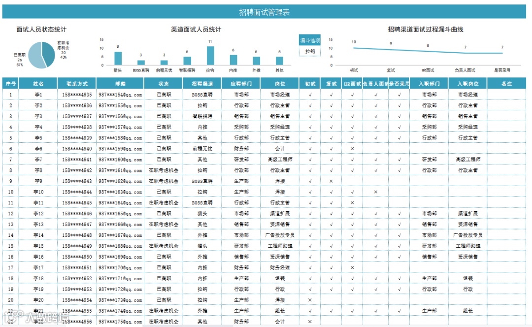Select the 邮箱 column header
The width and height of the screenshot is (532, 327).
pyautogui.click(x=121, y=83)
